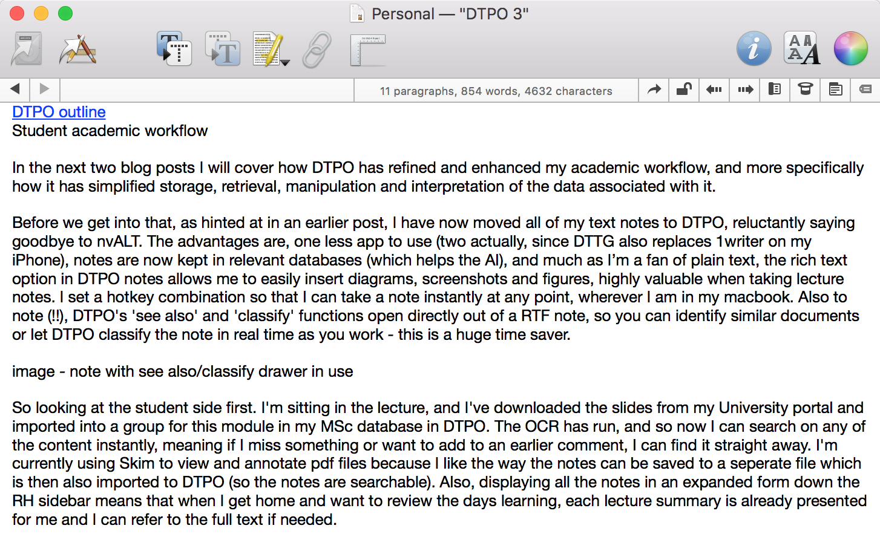Image resolution: width=880 pixels, height=537 pixels.
Task: Toggle the sidebar panel icon in navigation bar
Action: 775,89
